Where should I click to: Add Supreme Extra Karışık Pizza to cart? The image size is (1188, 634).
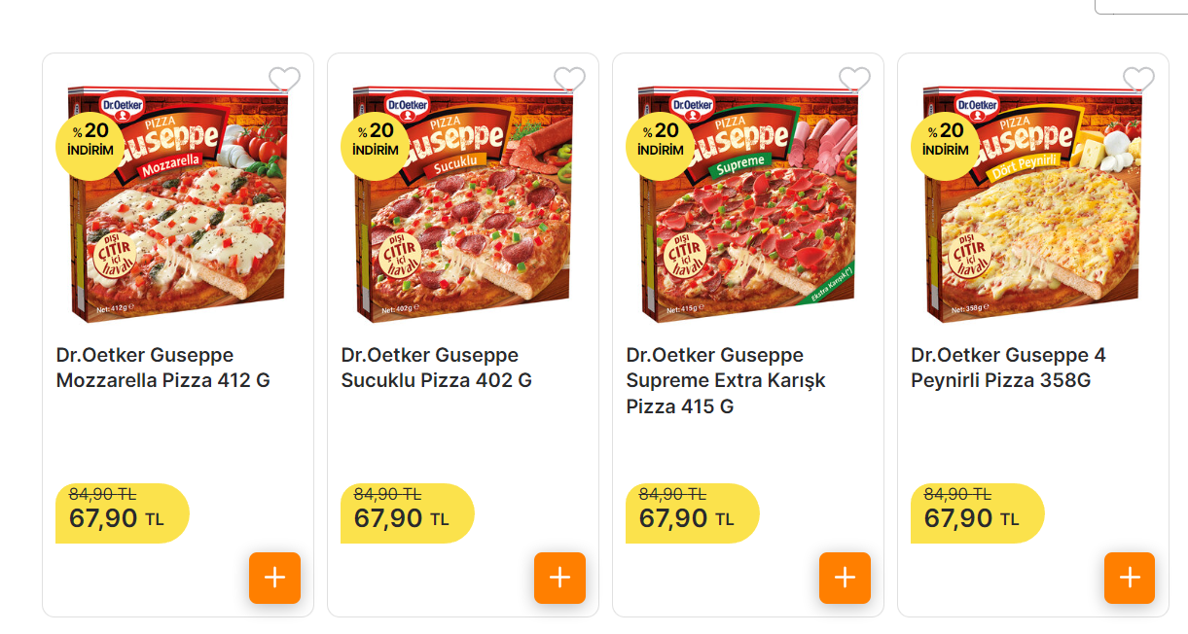tap(845, 578)
